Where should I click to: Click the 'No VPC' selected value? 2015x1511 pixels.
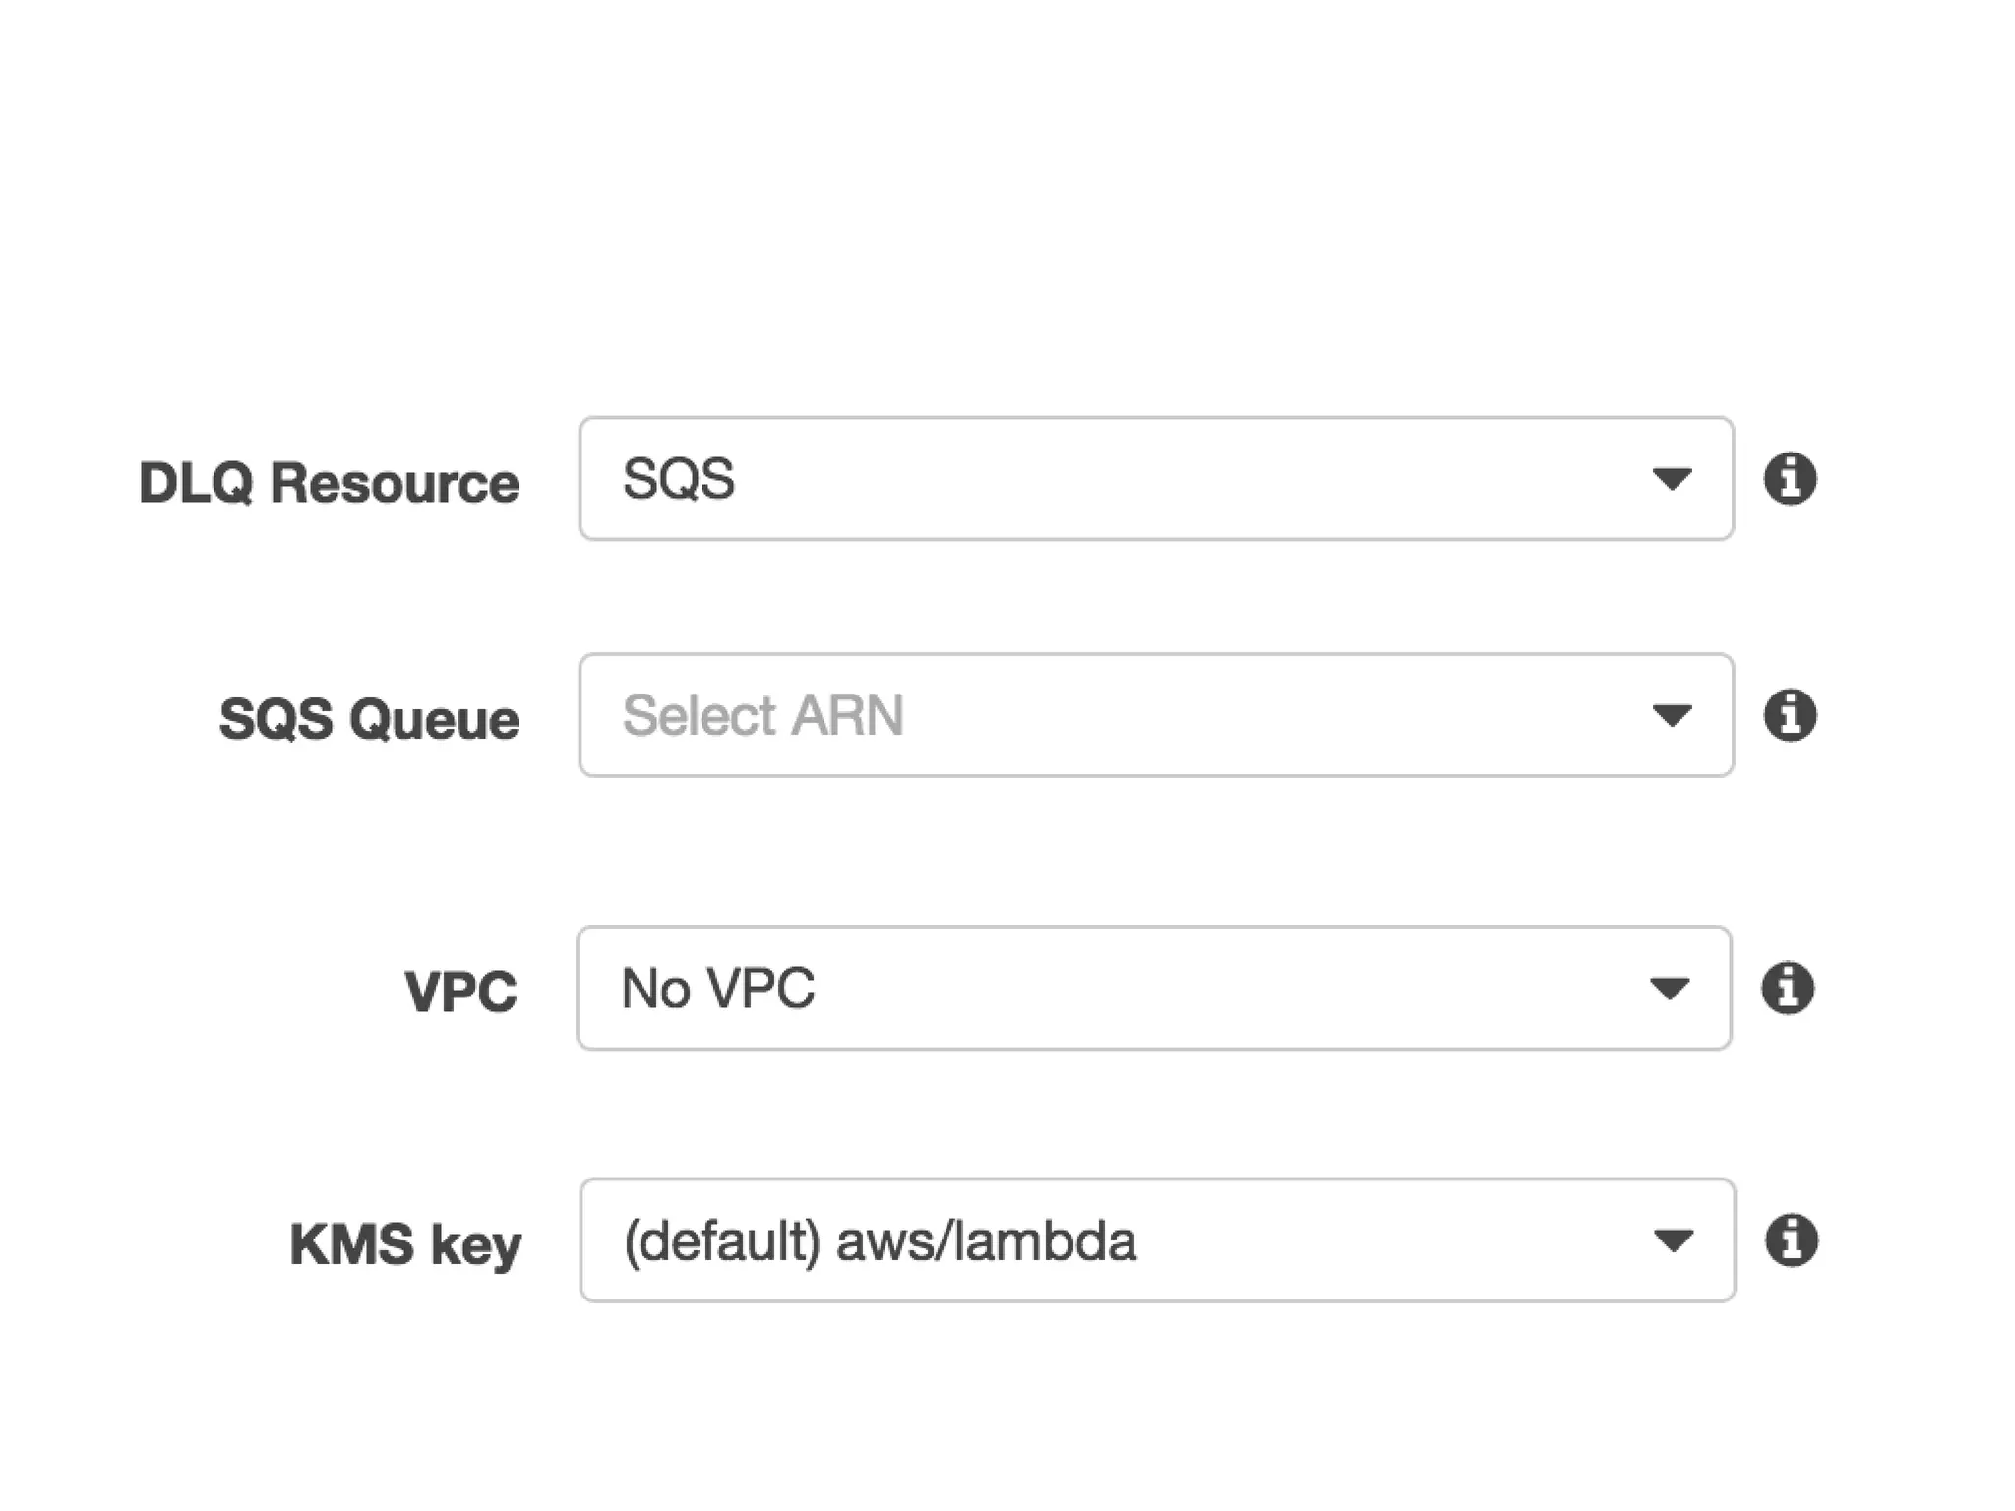tap(718, 988)
